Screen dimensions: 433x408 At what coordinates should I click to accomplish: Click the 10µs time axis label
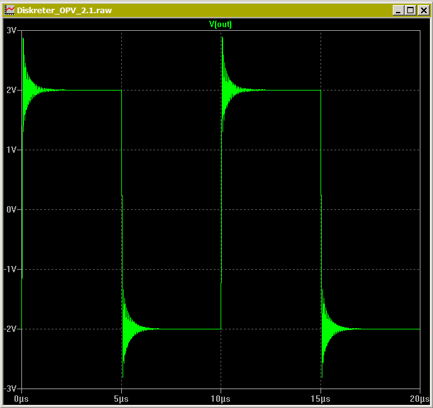(x=221, y=399)
